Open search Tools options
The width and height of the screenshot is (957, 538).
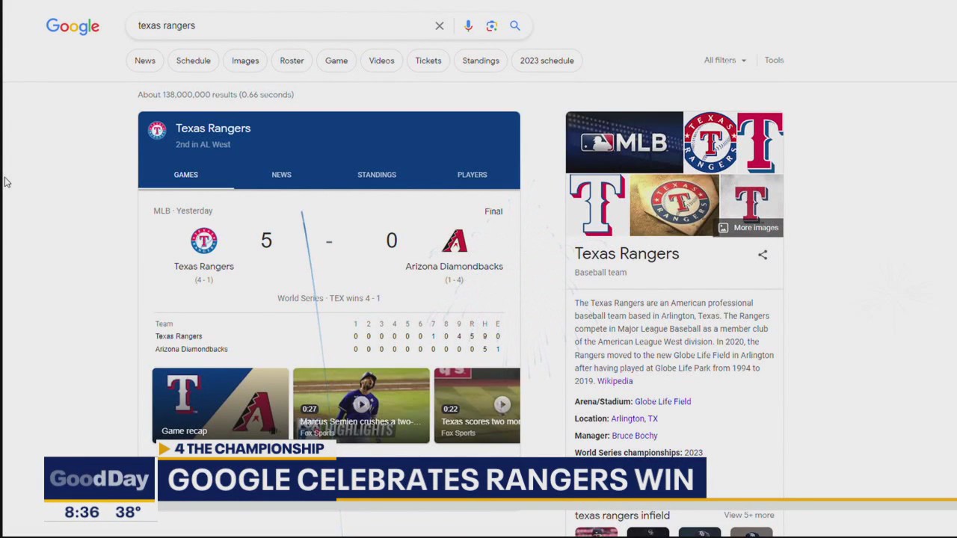pos(774,60)
